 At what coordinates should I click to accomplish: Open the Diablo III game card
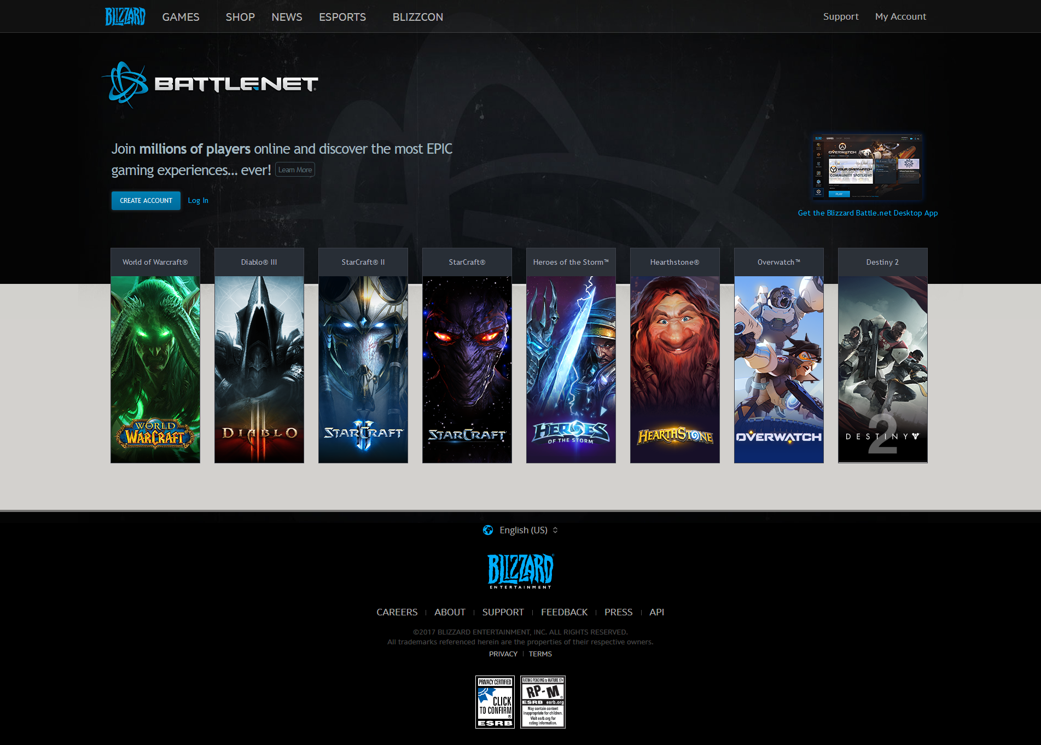[x=259, y=356]
